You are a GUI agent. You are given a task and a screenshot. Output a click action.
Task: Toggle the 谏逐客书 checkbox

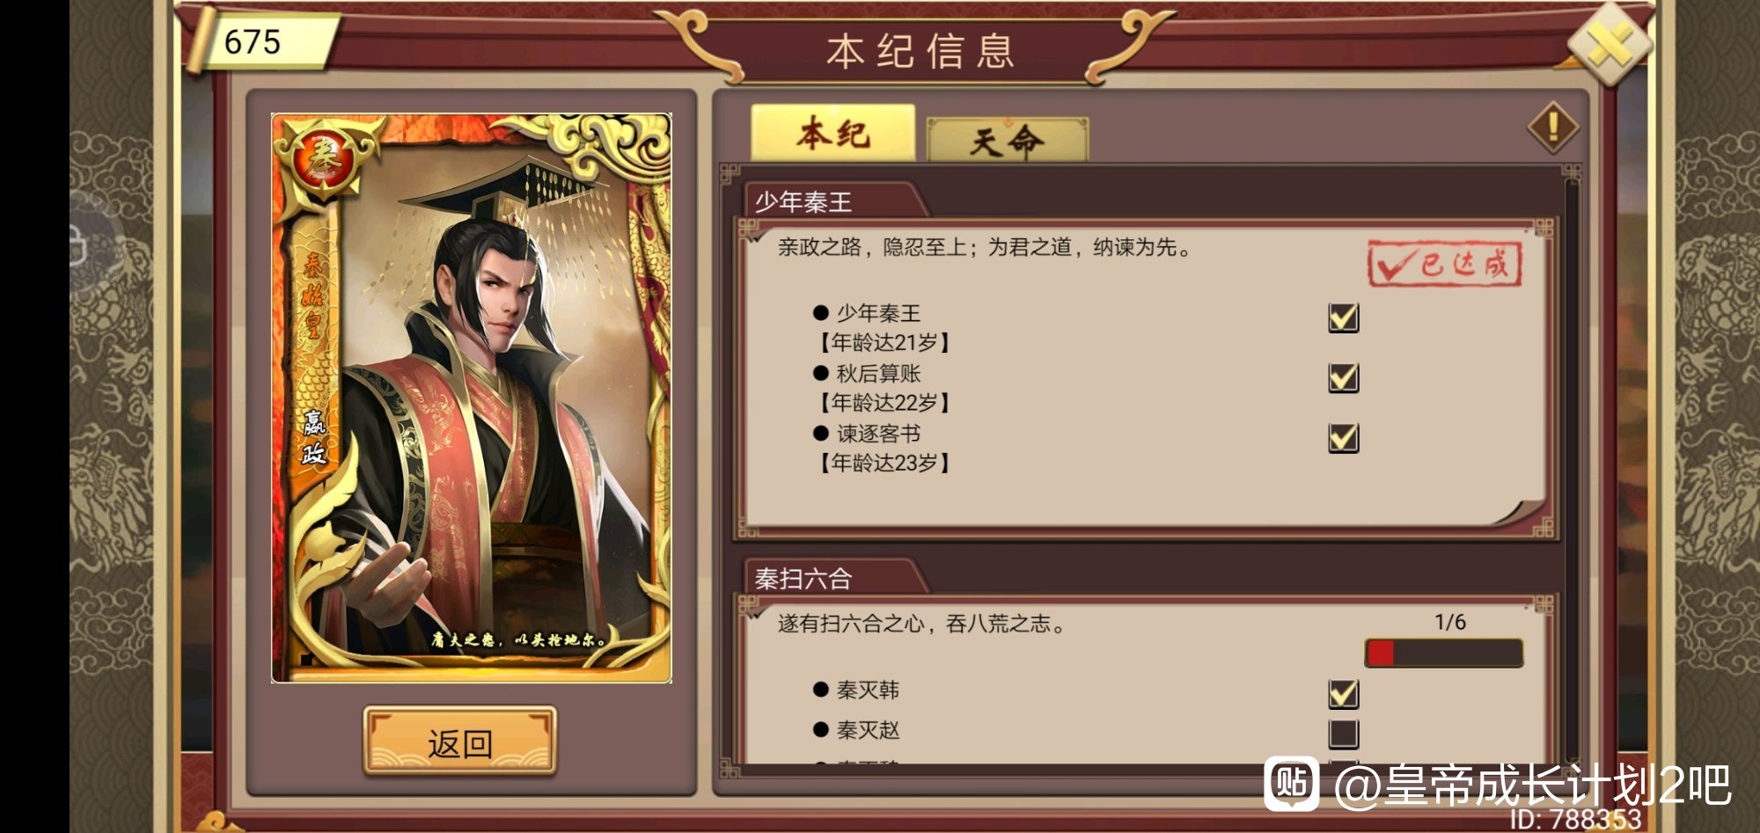(x=1343, y=437)
